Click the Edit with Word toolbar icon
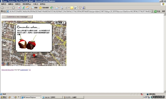This screenshot has width=166, height=99. (x=66, y=8)
